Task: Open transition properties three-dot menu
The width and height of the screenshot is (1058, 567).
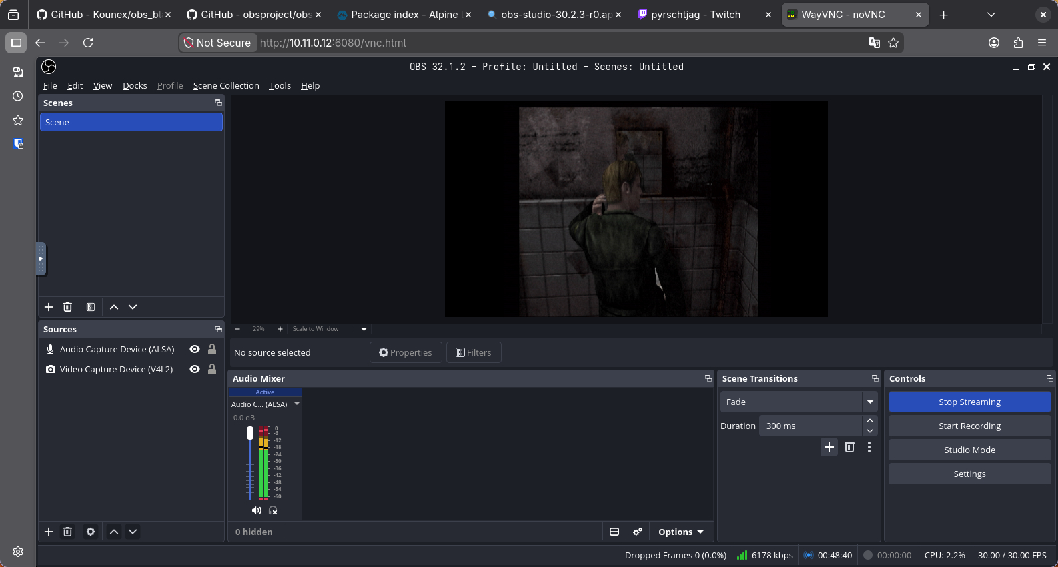Action: coord(869,447)
